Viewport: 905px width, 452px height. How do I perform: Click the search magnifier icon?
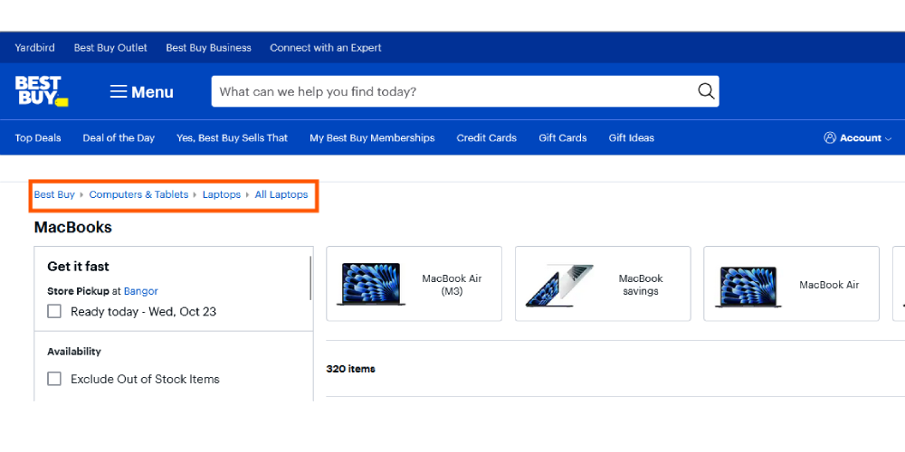[x=706, y=91]
